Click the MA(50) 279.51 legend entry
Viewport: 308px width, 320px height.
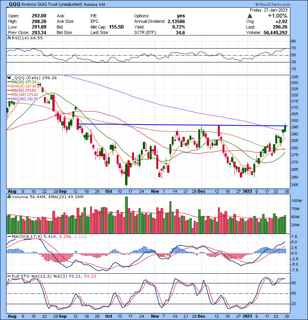click(23, 90)
